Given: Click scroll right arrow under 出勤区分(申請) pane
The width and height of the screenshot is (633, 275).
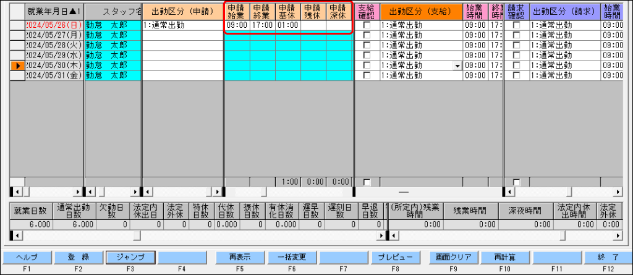Looking at the screenshot, I should click(218, 192).
